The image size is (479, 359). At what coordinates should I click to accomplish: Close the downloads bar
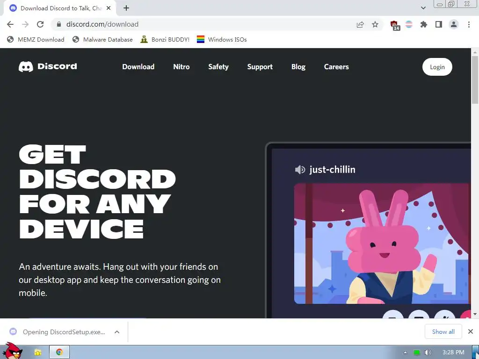[x=471, y=331]
